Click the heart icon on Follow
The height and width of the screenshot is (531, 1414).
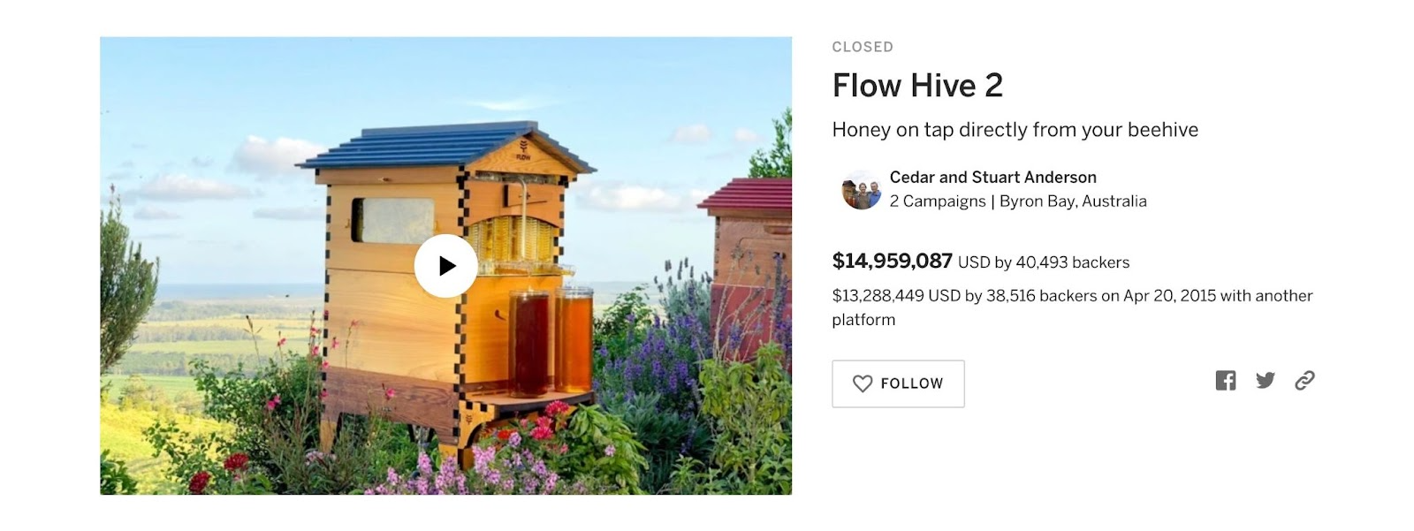862,383
